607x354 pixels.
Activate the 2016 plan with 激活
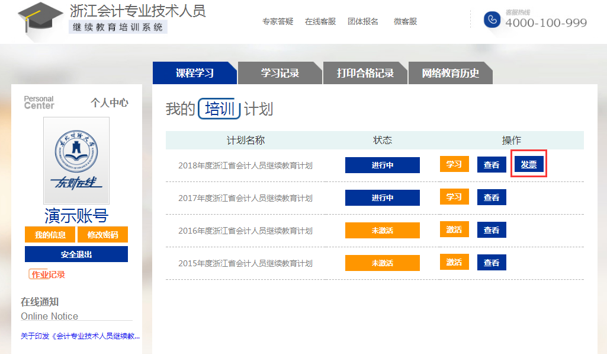(454, 229)
